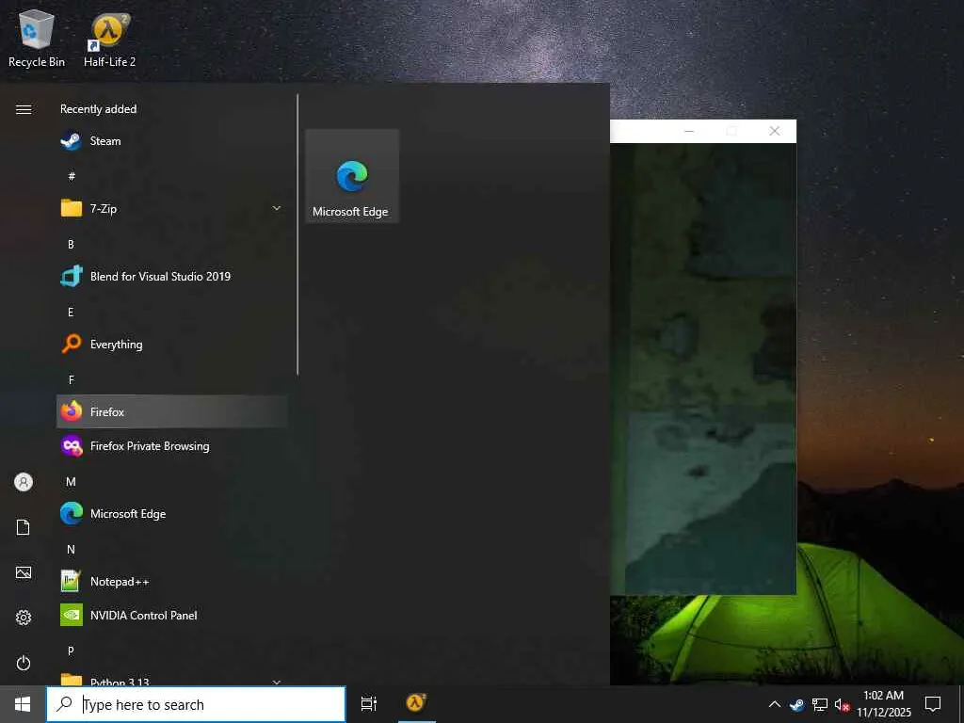Viewport: 964px width, 723px height.
Task: Open the Action Center notifications icon
Action: coord(933,704)
